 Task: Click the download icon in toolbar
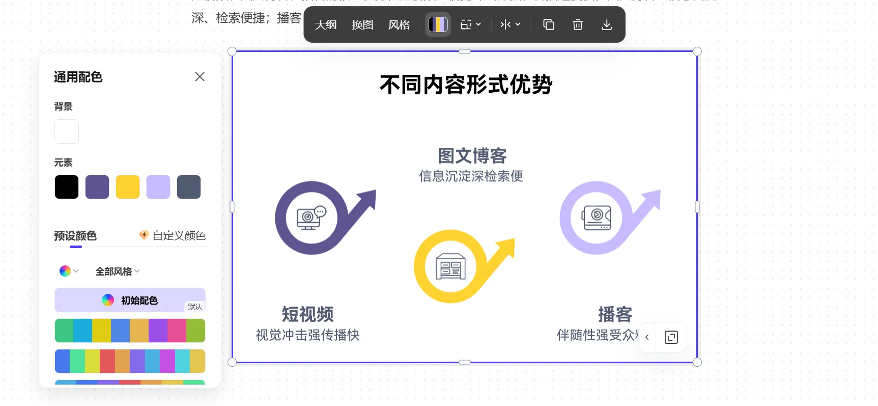[x=606, y=24]
